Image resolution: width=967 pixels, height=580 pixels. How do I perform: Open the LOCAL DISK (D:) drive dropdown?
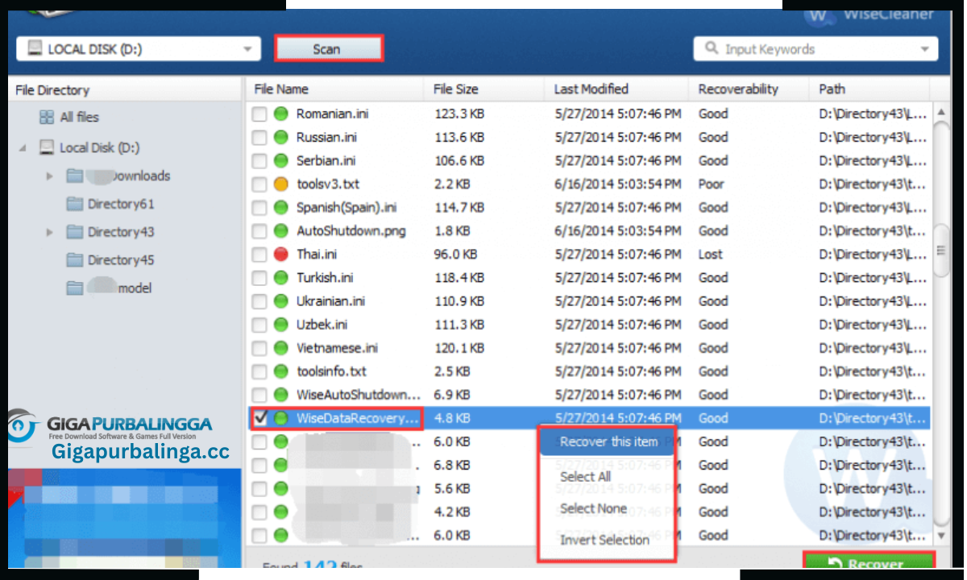click(139, 49)
